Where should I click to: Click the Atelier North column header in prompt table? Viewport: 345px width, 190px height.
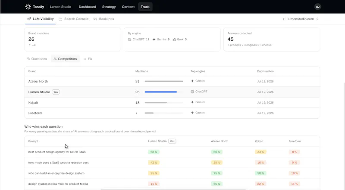(220, 141)
